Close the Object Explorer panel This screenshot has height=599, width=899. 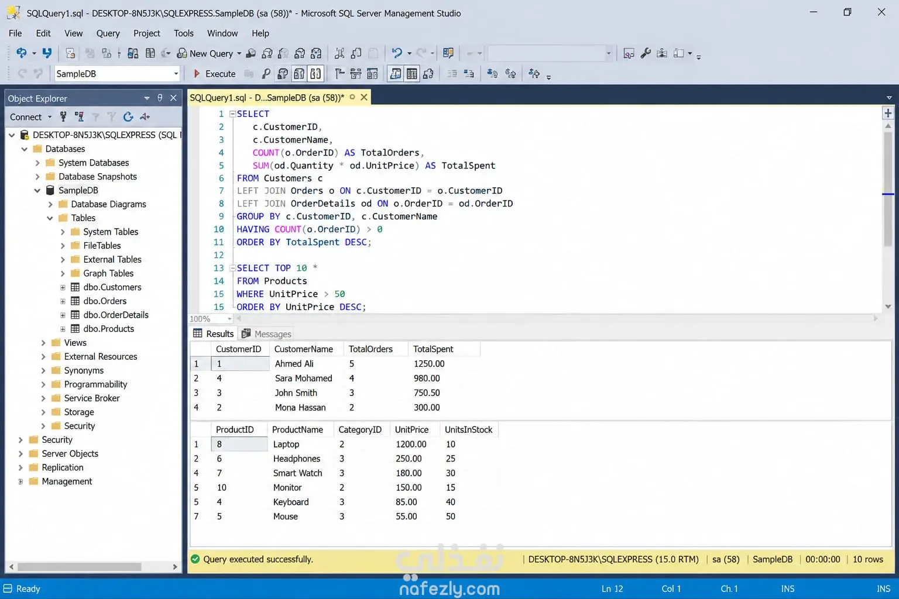pos(173,98)
